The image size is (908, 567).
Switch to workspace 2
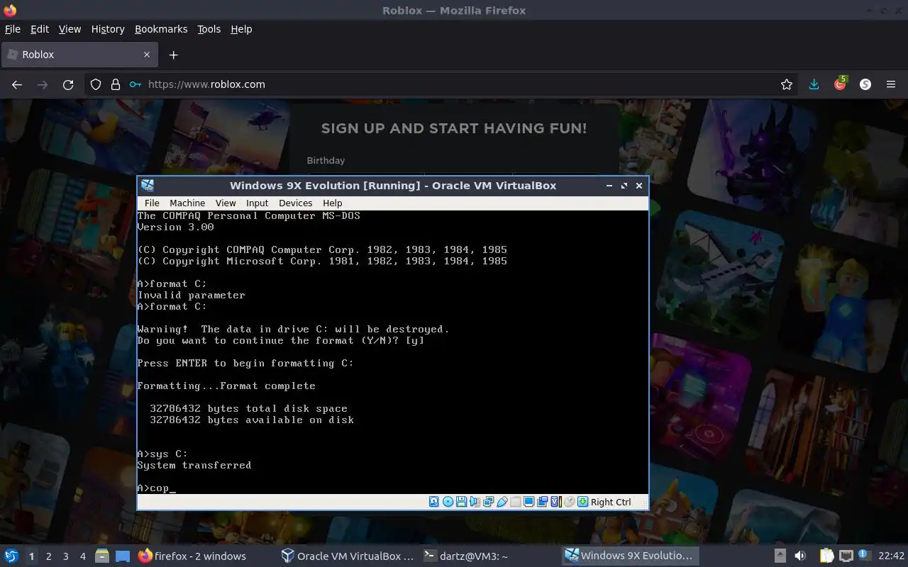tap(48, 556)
